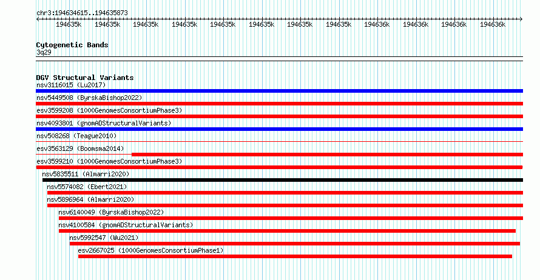
Task: Select the blue bar for nsv3116015
Action: pos(279,91)
